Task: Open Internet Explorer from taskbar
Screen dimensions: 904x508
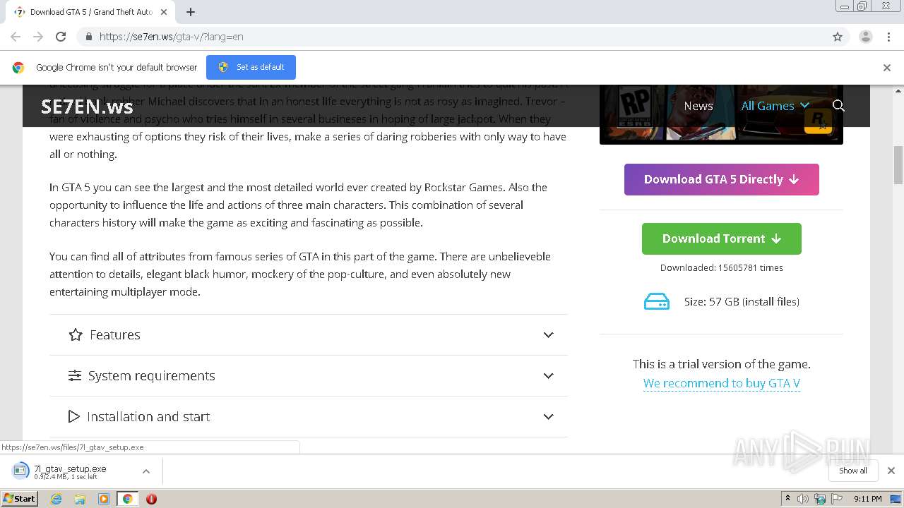Action: (x=56, y=499)
